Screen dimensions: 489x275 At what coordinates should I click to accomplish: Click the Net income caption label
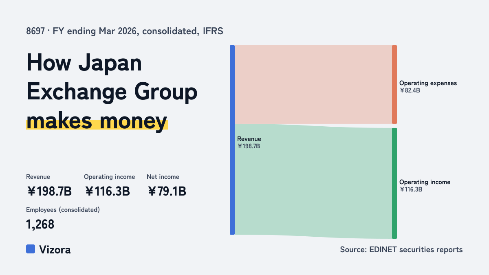(163, 177)
